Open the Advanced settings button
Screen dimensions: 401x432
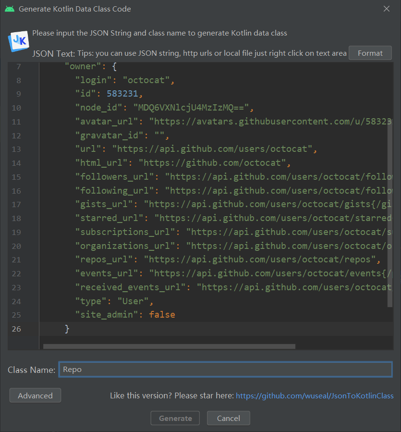click(x=35, y=395)
